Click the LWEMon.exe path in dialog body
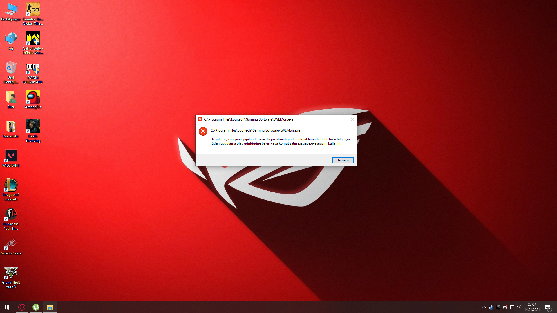Image resolution: width=557 pixels, height=313 pixels. point(255,130)
